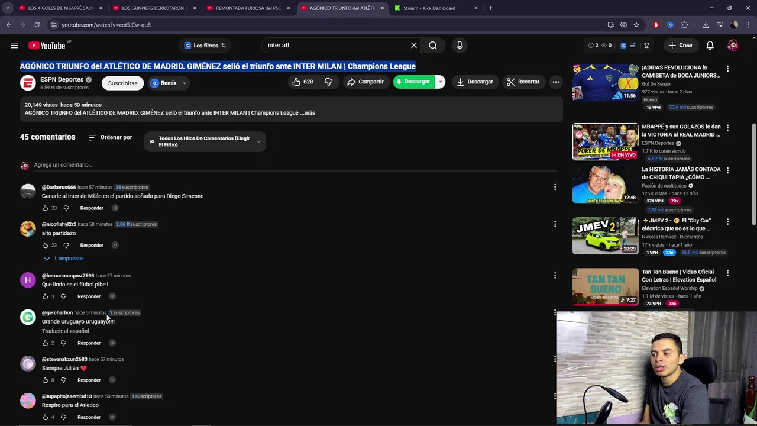The image size is (757, 426).
Task: Open the YouTube hamburger guide menu
Action: (14, 45)
